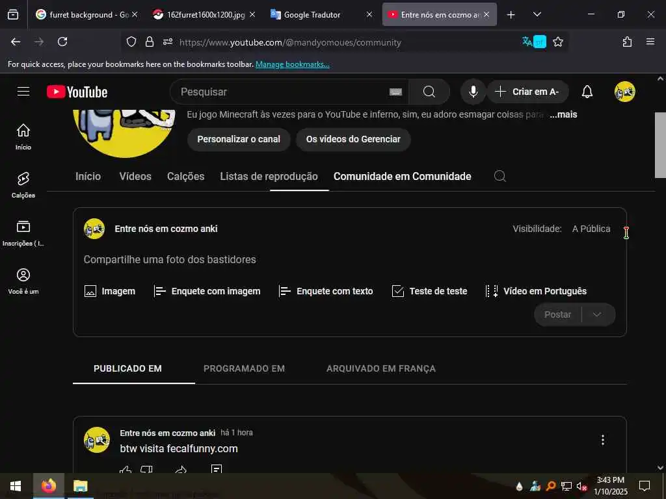Image resolution: width=666 pixels, height=499 pixels.
Task: Open the channel Vídeos tab
Action: [x=135, y=176]
